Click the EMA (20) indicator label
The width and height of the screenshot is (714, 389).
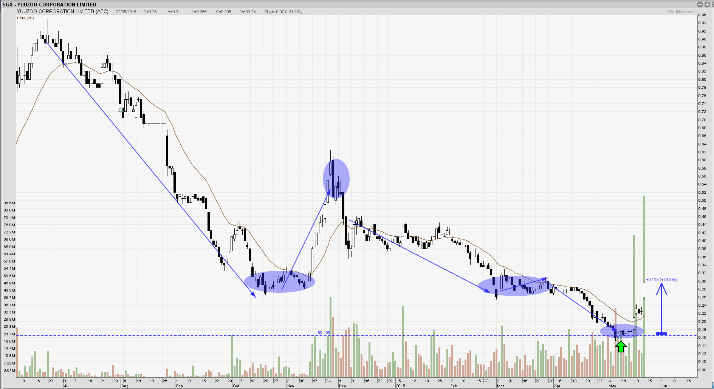click(x=25, y=18)
